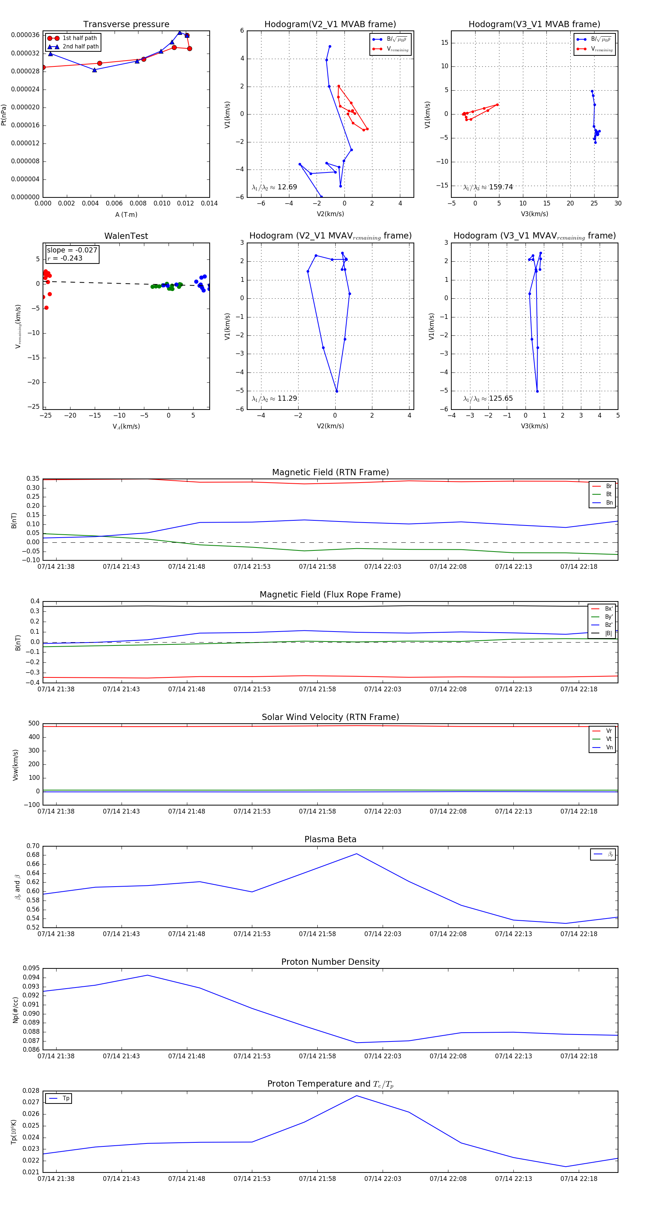Click the 'Proton Number Density' title
Image resolution: width=661 pixels, height=1211 pixels.
tap(330, 962)
